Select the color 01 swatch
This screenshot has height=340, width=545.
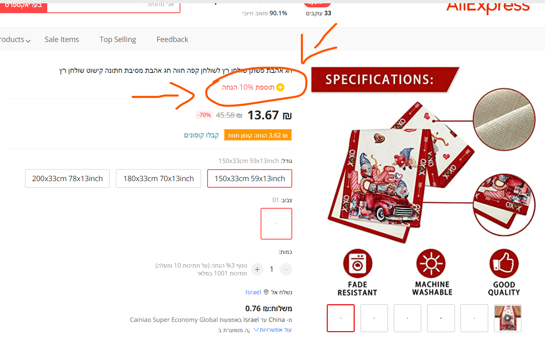pyautogui.click(x=276, y=224)
